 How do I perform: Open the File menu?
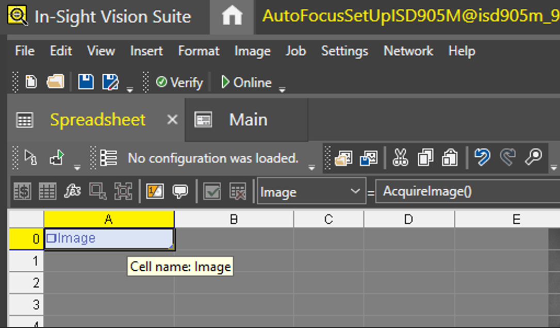25,51
